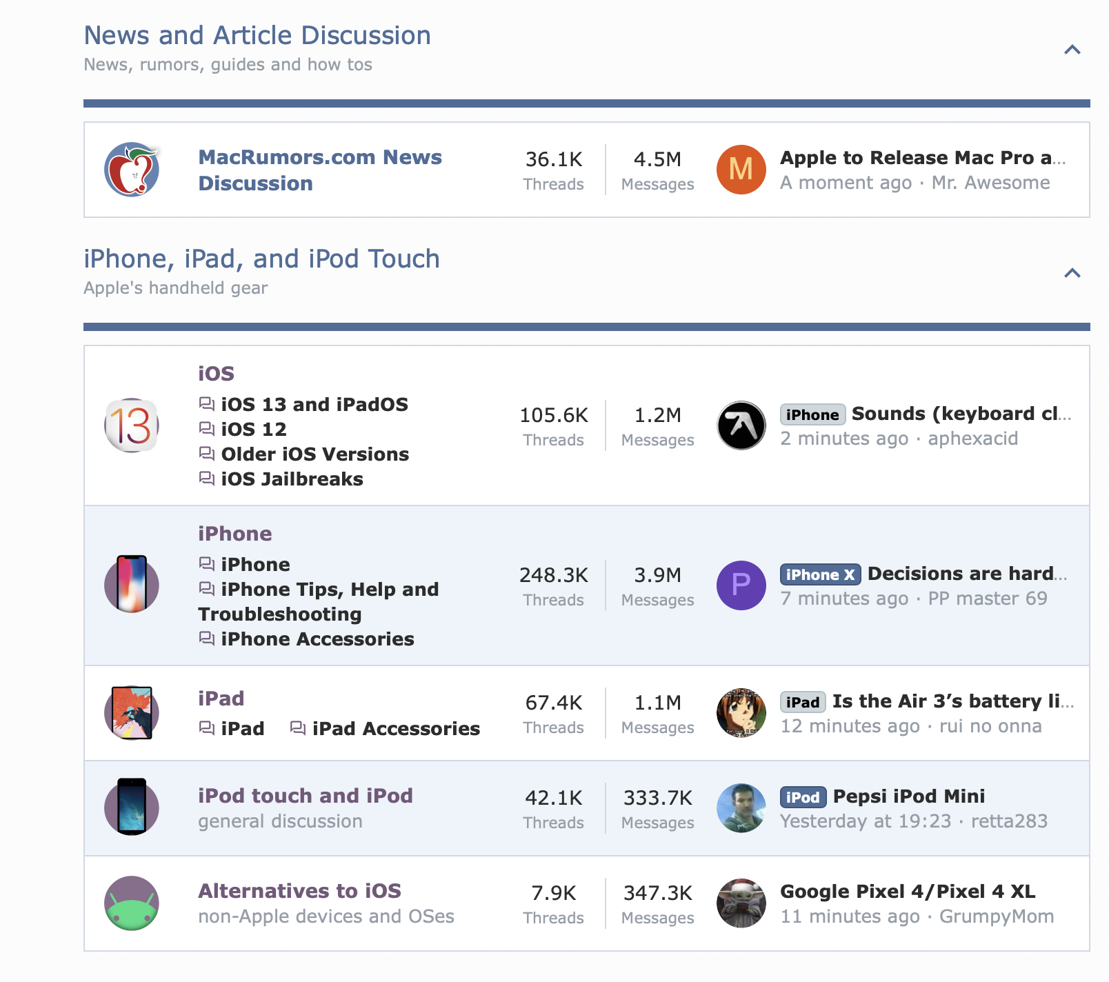Image resolution: width=1109 pixels, height=982 pixels.
Task: Click the chat icon beside iOS 13 and iPadOS
Action: tap(207, 403)
